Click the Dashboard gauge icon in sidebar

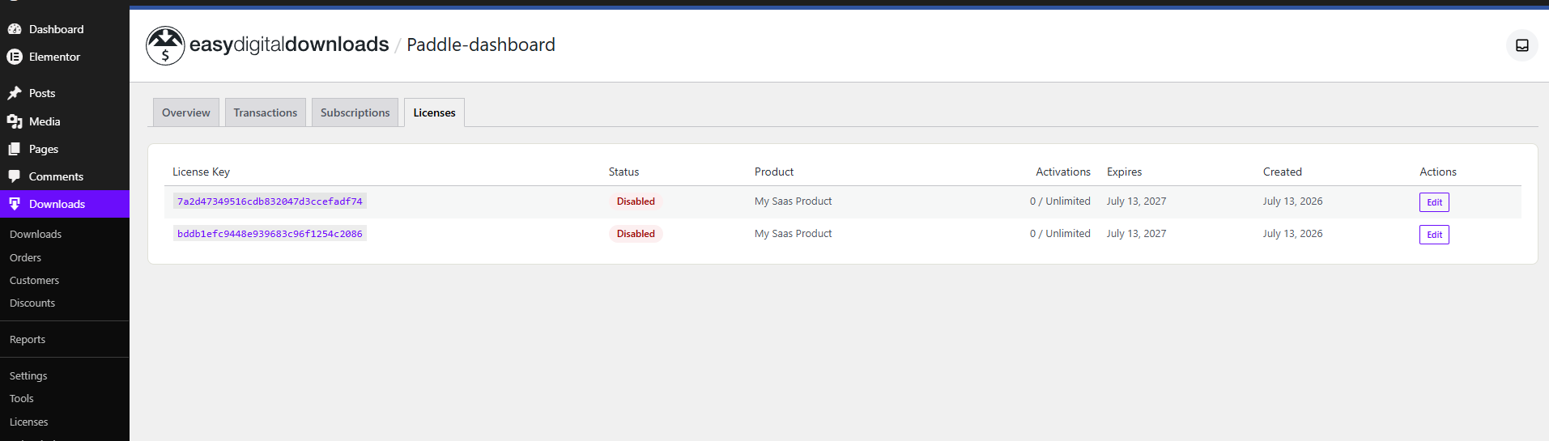[15, 29]
